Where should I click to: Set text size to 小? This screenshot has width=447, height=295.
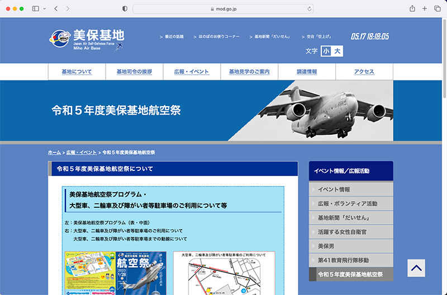tap(326, 51)
